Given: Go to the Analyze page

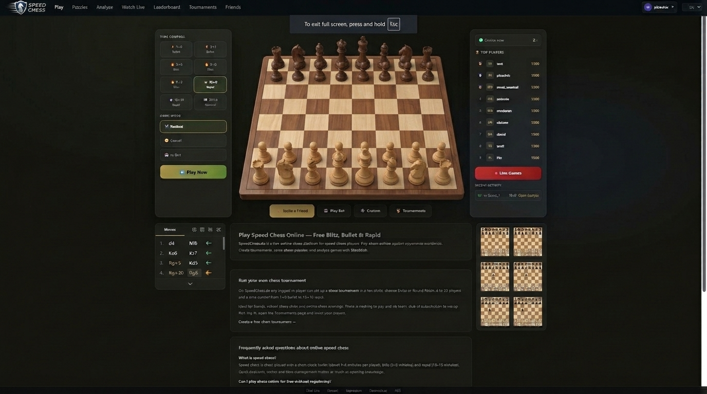Looking at the screenshot, I should pos(105,7).
